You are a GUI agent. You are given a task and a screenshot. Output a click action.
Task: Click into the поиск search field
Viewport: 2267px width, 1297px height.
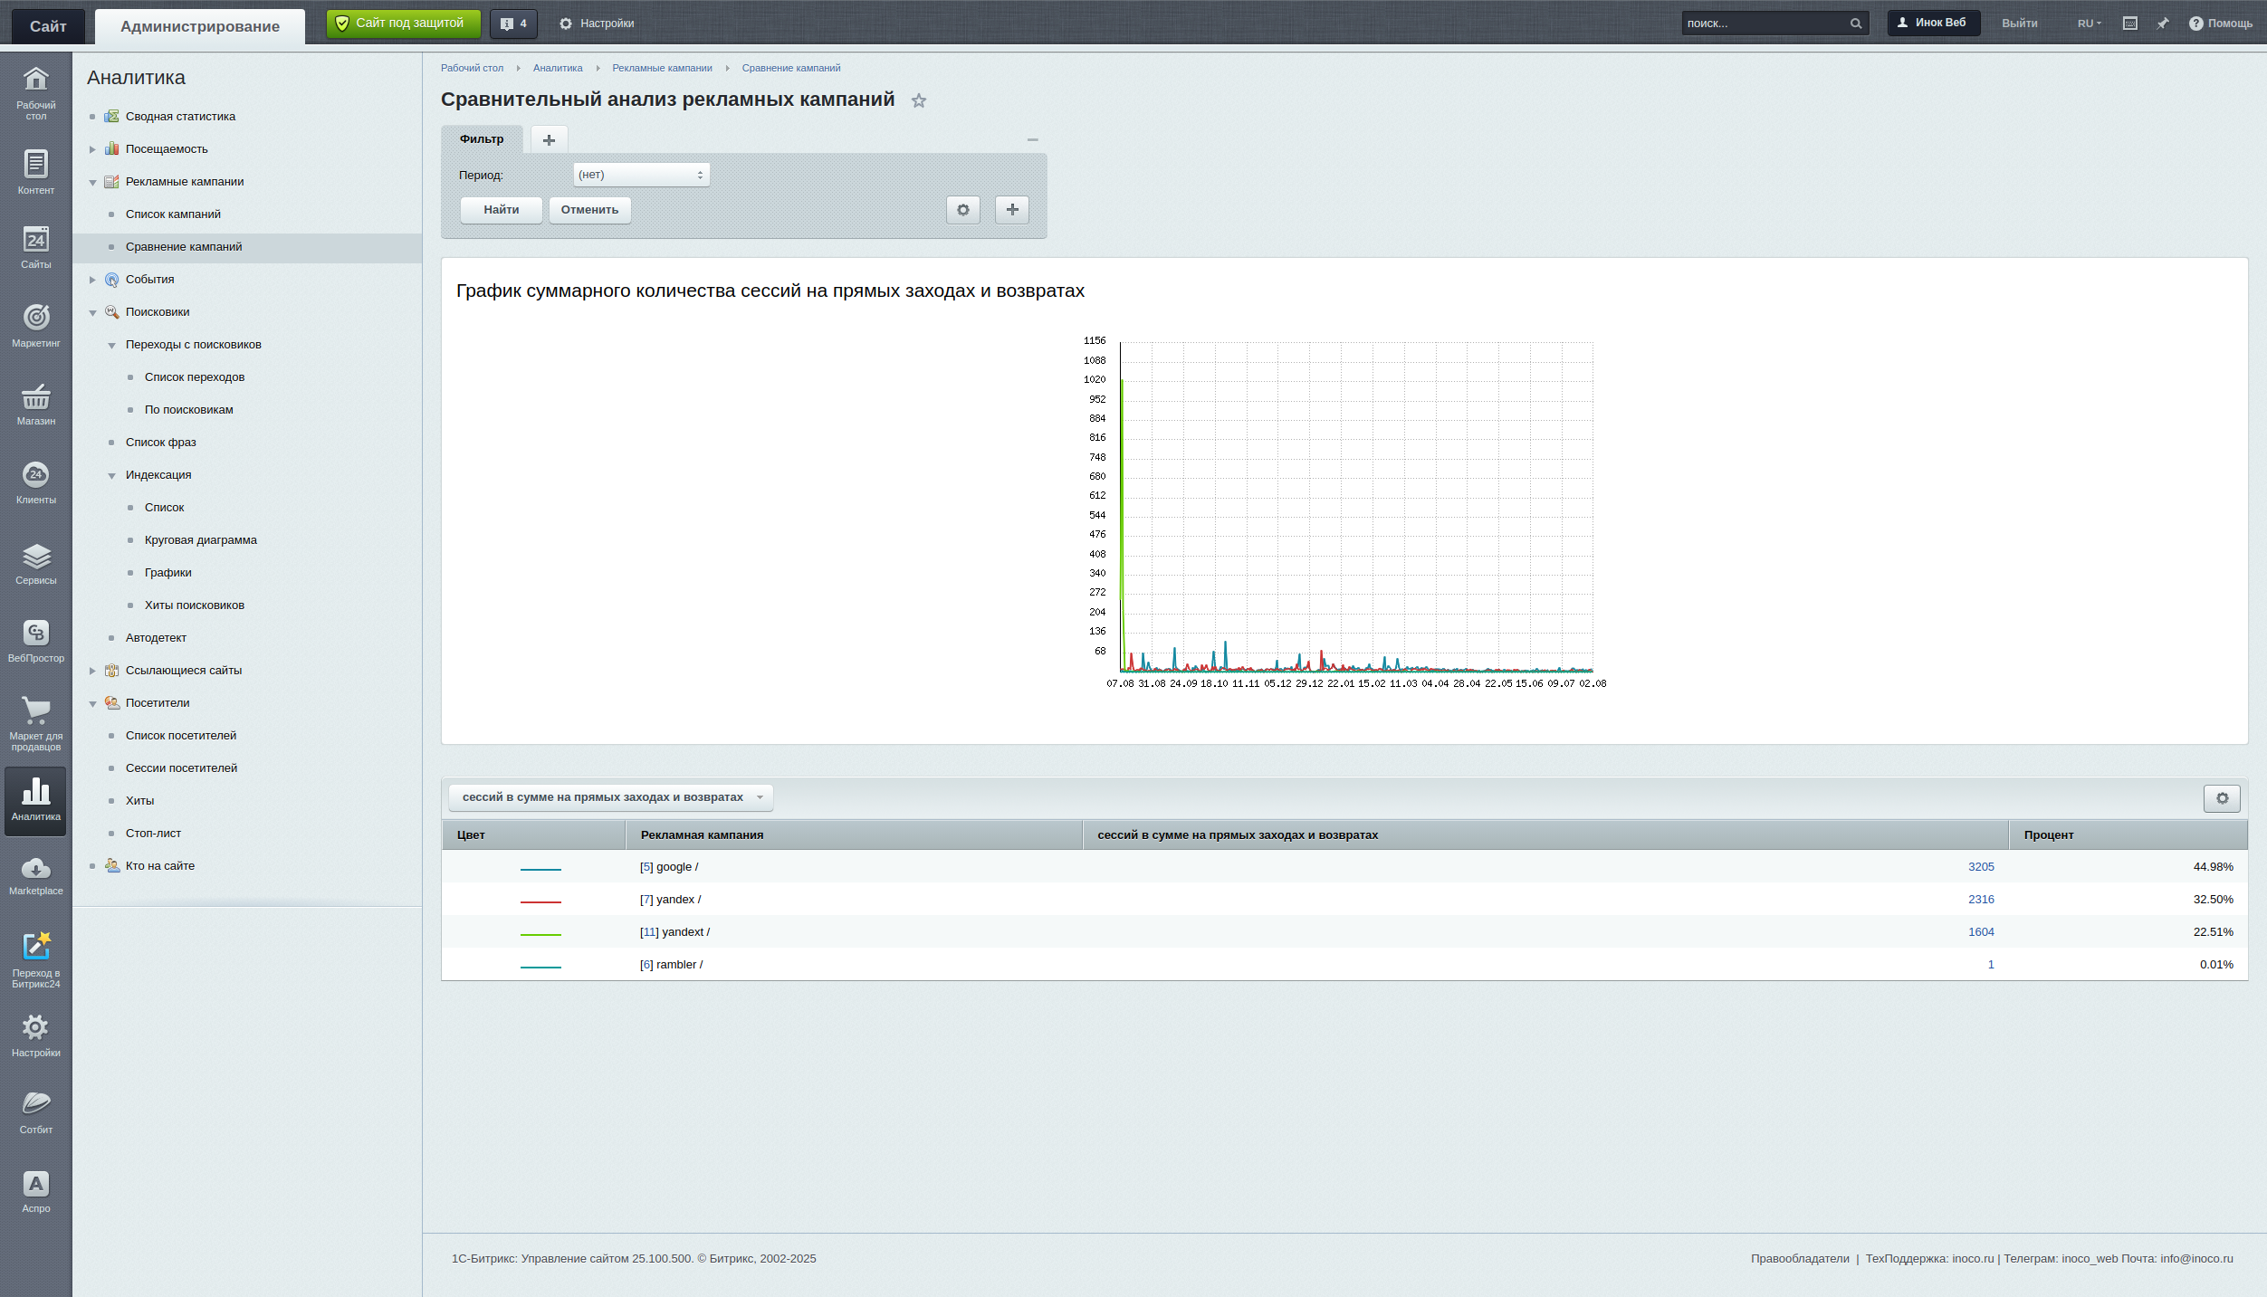(1762, 24)
